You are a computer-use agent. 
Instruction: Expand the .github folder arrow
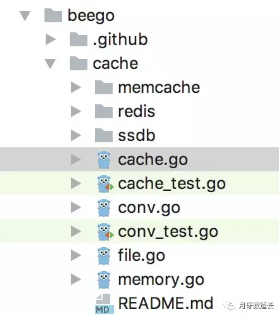(x=51, y=40)
